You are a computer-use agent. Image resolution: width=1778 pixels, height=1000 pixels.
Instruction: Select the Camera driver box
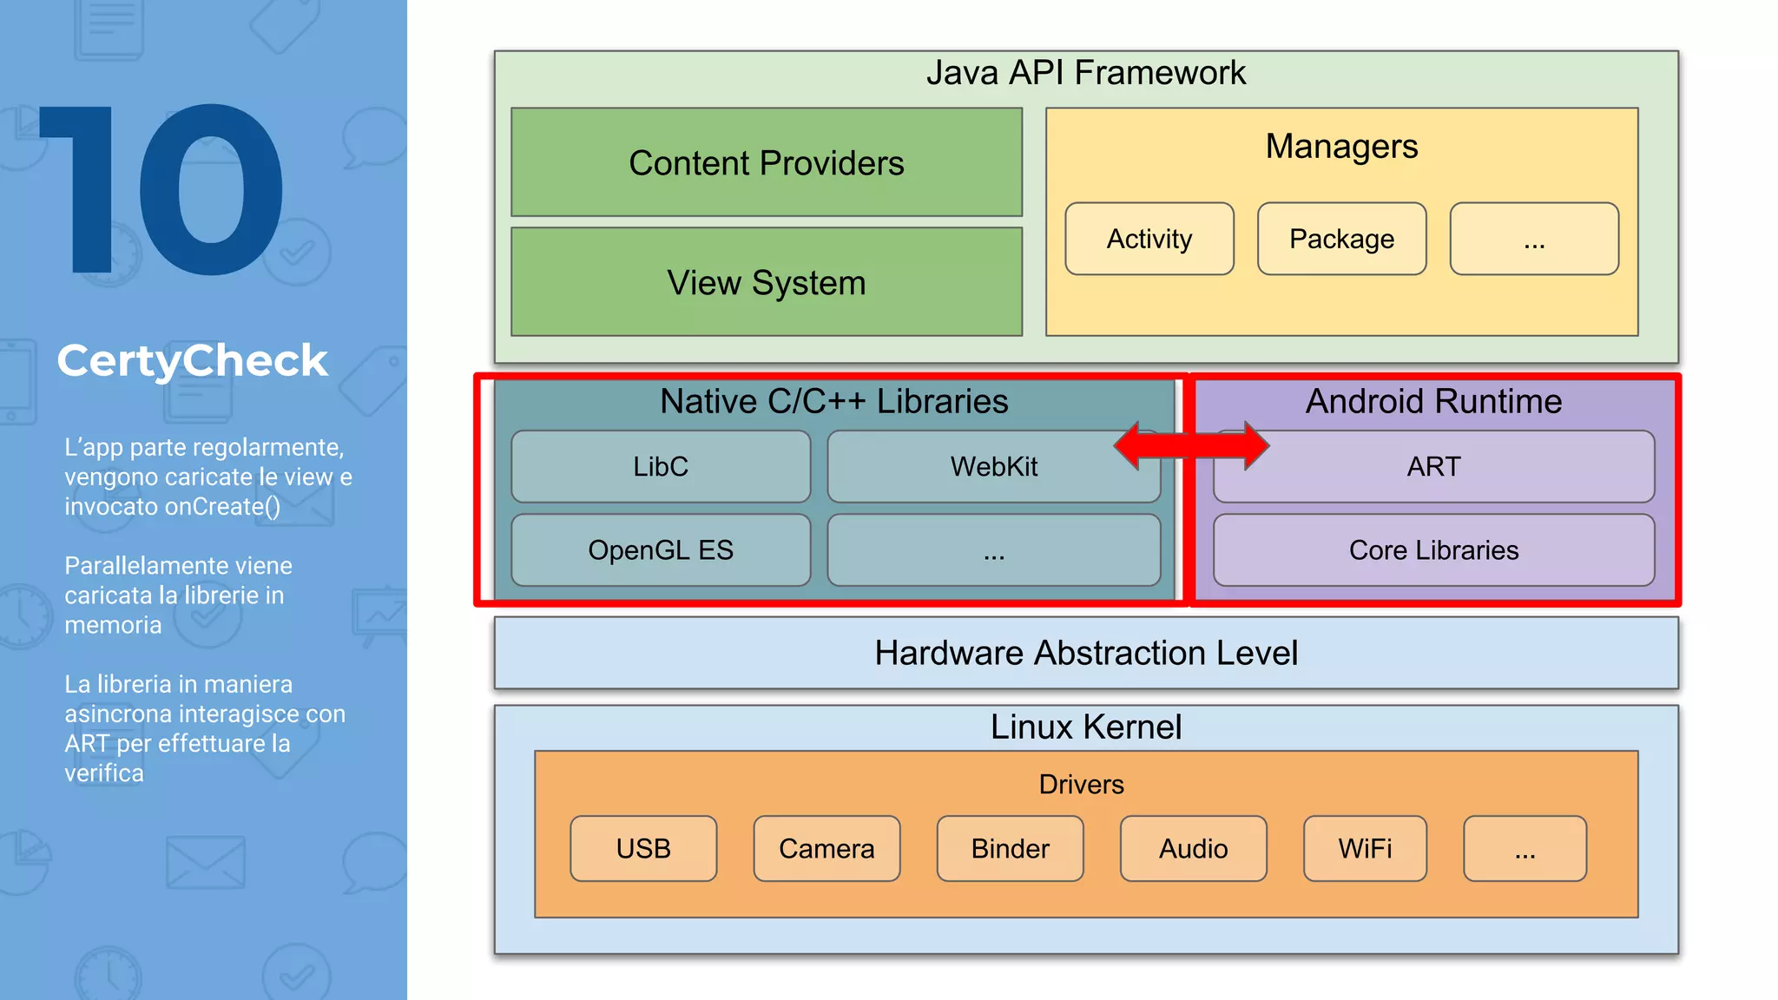(x=826, y=848)
